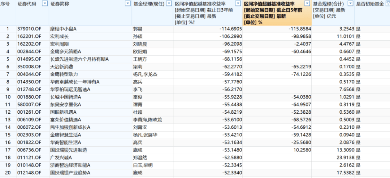Select fund name 华商卓越成长一年持有A
Image resolution: width=390 pixels, height=178 pixels.
pyautogui.click(x=75, y=82)
